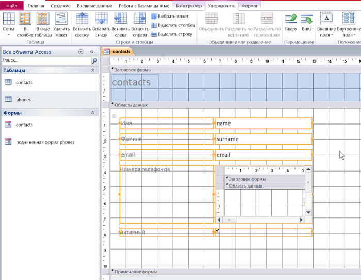Select the Примечание формы section bar
Screen dimensions: 361x280
click(236, 272)
